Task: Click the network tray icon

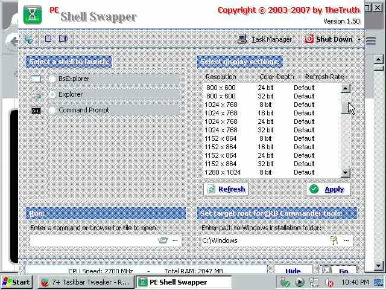Action: point(314,282)
